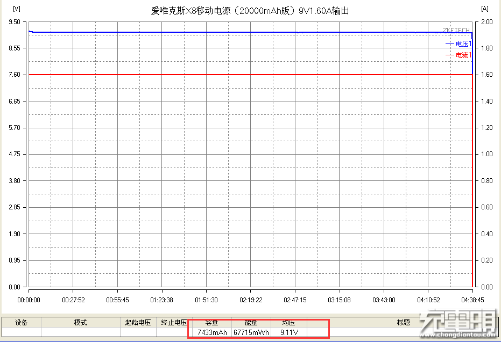Click the 0.20 current axis label
The width and height of the screenshot is (501, 342).
coord(486,260)
